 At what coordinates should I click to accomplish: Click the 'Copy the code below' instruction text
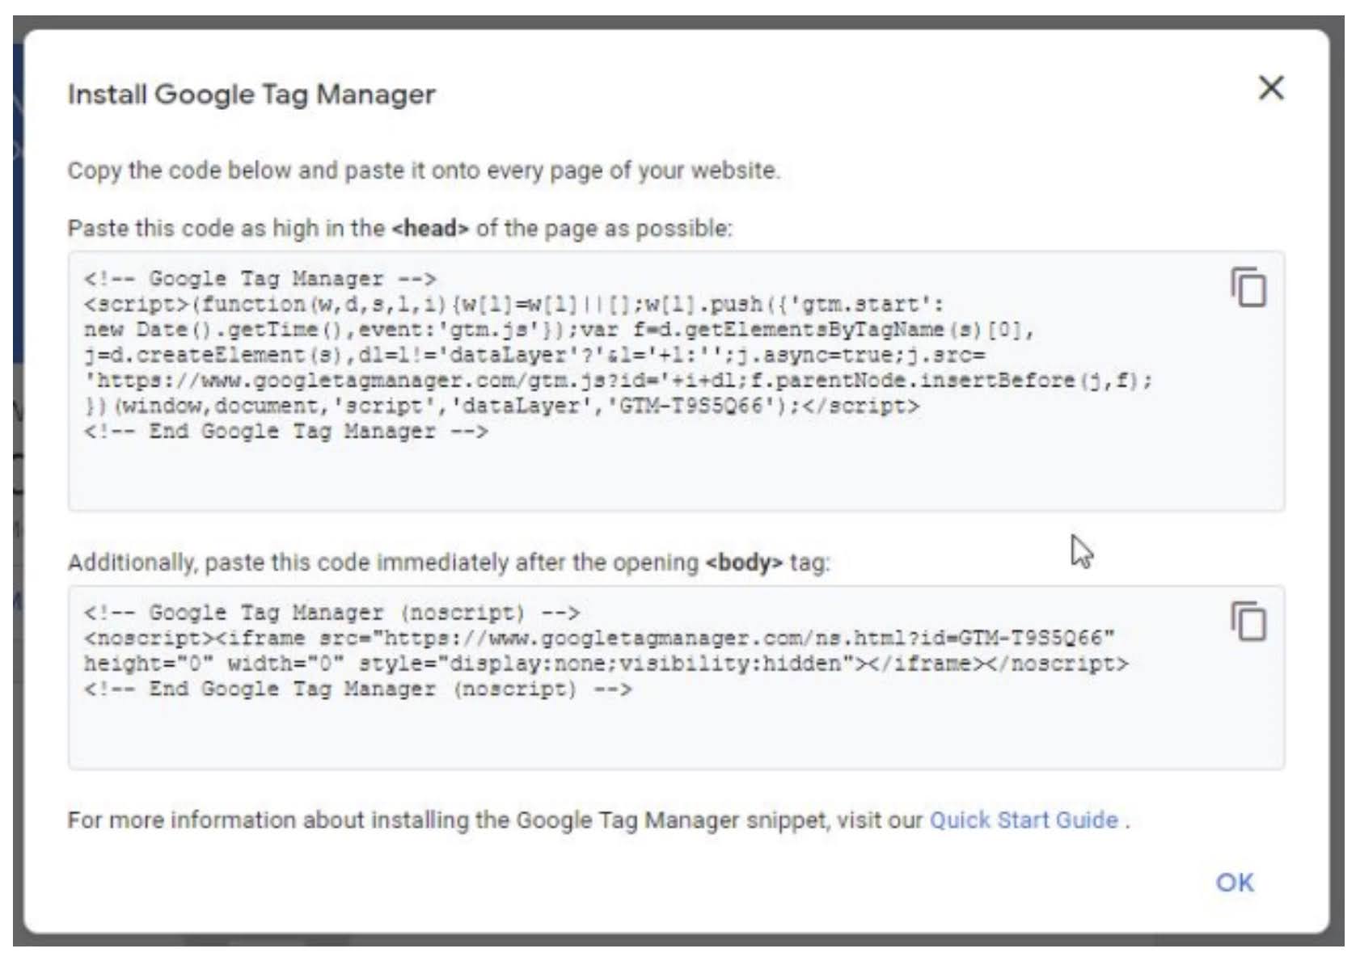424,171
